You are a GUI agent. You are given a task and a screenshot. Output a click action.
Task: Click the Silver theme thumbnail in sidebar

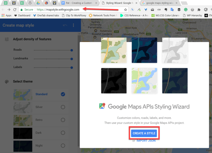23,108
